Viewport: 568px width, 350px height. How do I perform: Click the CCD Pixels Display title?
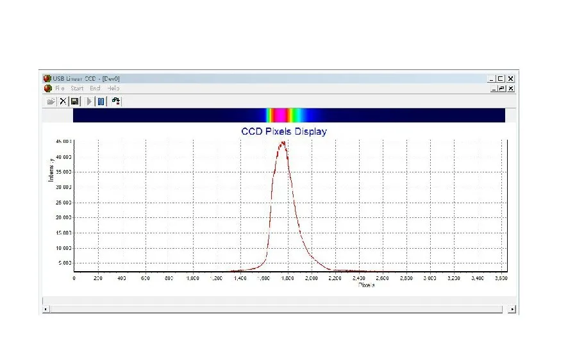[x=284, y=131]
